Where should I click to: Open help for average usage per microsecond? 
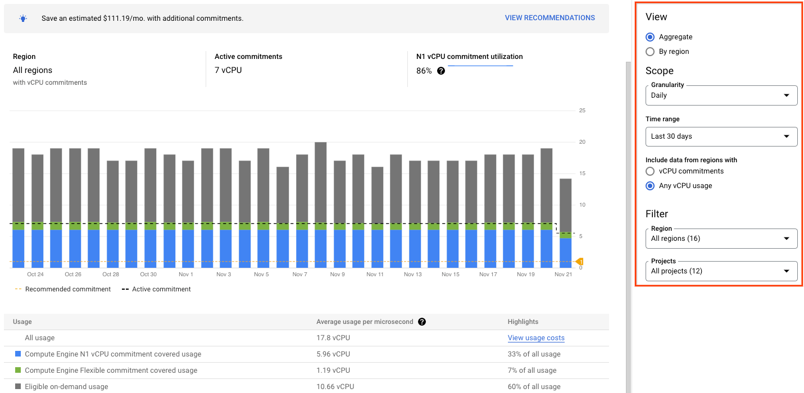tap(422, 322)
